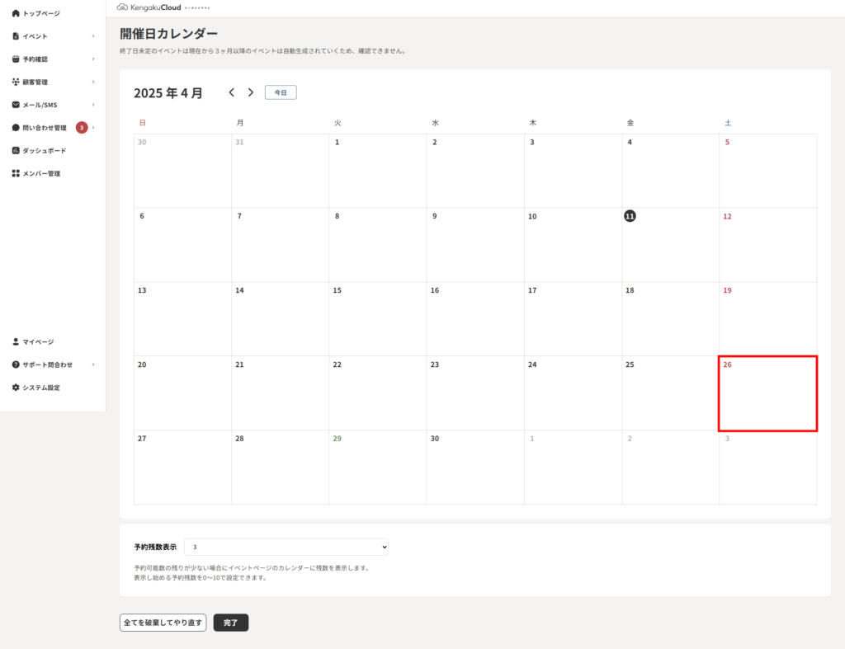
Task: Expand the 予約確認 submenu chevron
Action: pyautogui.click(x=93, y=59)
